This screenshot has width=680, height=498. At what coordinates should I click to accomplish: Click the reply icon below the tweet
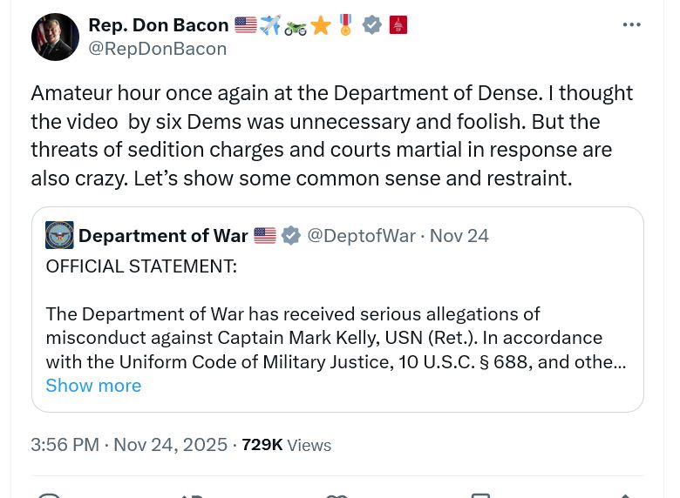point(50,495)
